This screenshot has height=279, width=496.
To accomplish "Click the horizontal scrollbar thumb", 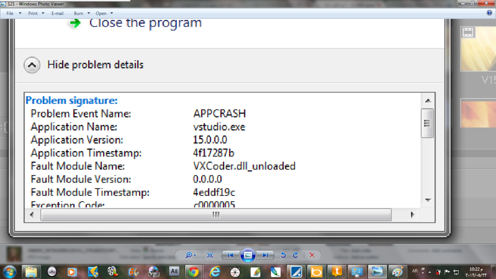I will [x=216, y=215].
